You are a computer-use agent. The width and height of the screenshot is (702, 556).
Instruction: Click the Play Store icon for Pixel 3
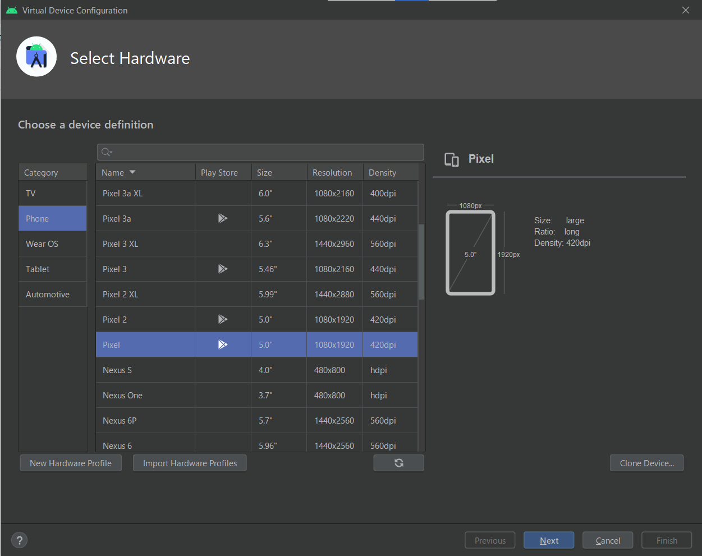(223, 269)
